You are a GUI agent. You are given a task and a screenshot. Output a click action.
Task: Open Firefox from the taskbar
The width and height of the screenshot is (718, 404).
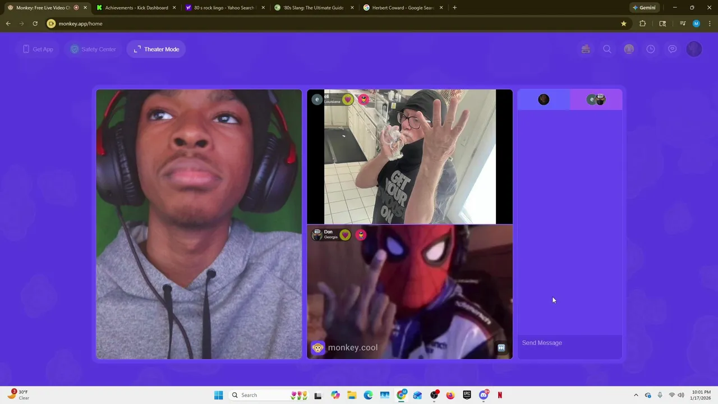pyautogui.click(x=450, y=395)
